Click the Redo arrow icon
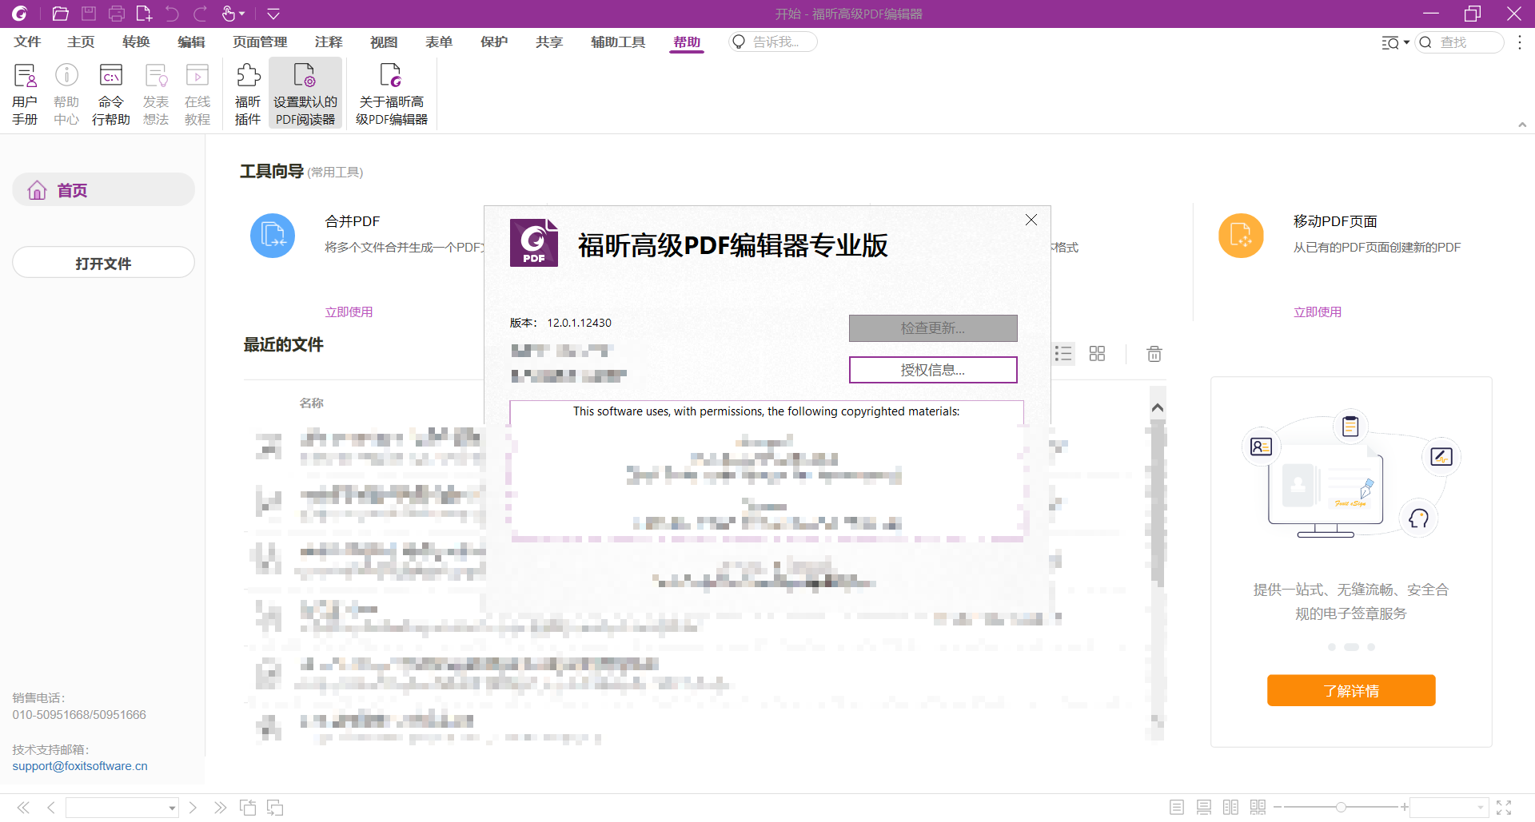This screenshot has width=1535, height=822. coord(200,14)
